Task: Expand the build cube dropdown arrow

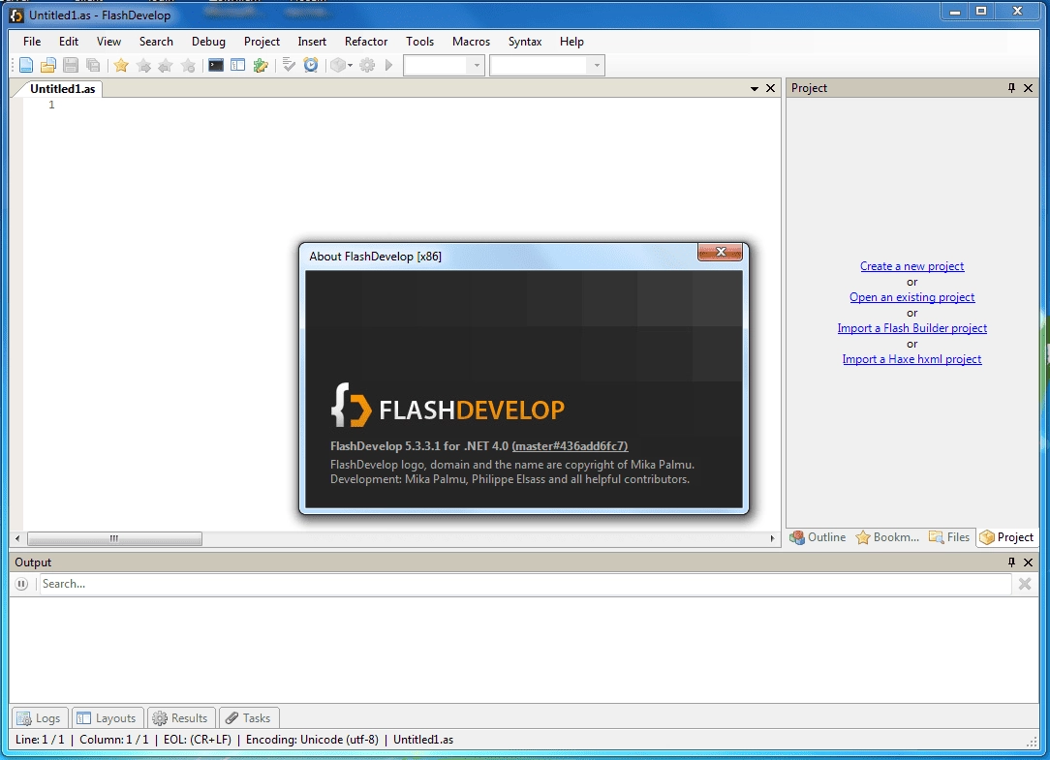Action: (x=351, y=66)
